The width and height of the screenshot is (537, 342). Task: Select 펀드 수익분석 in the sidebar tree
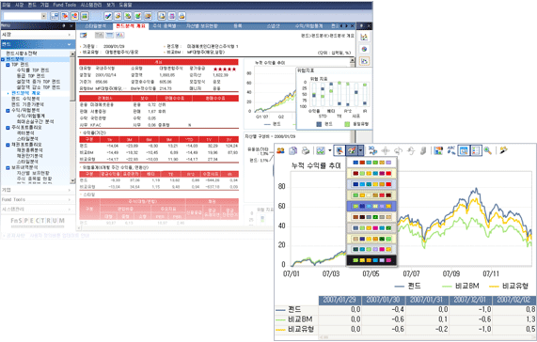[25, 99]
